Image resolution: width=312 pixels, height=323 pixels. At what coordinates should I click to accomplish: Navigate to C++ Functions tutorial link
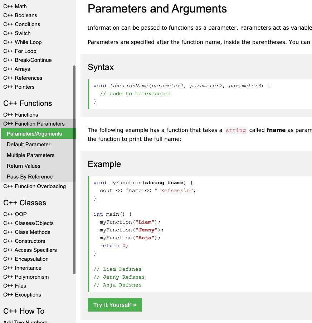pos(21,115)
